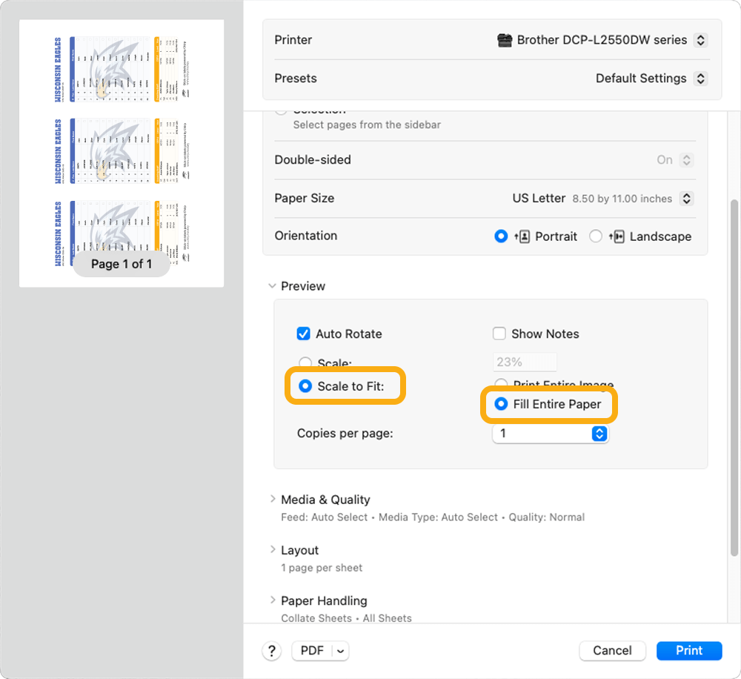The image size is (741, 679).
Task: Increase Copies per page using the stepper
Action: click(599, 431)
